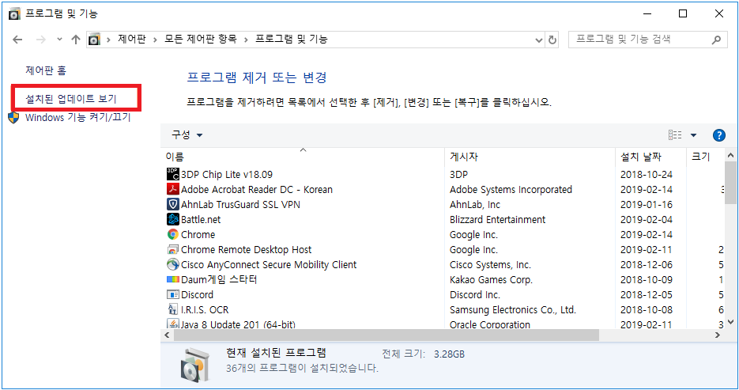Viewport: 739px width, 390px height.
Task: Click the Chrome Remote Desktop Host icon
Action: 173,249
